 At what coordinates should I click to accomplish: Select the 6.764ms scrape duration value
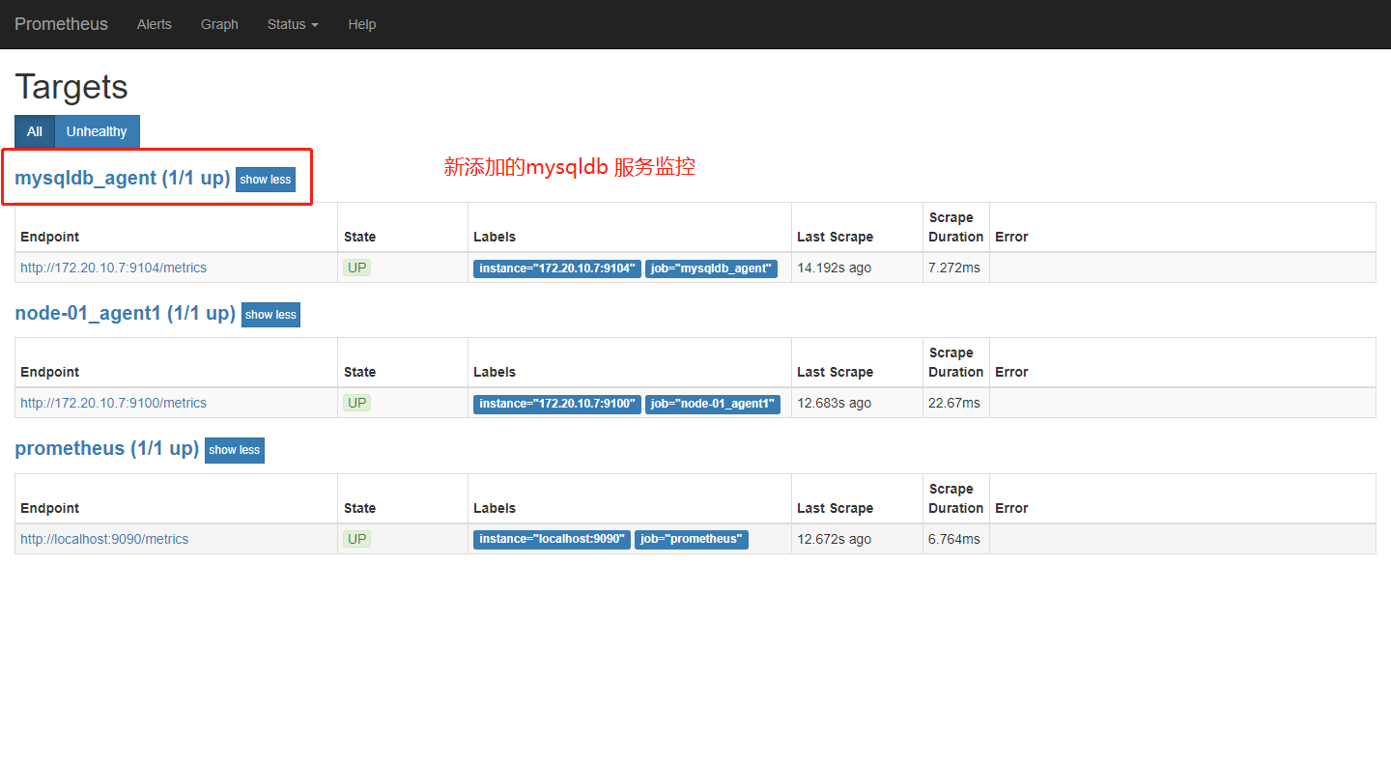[953, 539]
